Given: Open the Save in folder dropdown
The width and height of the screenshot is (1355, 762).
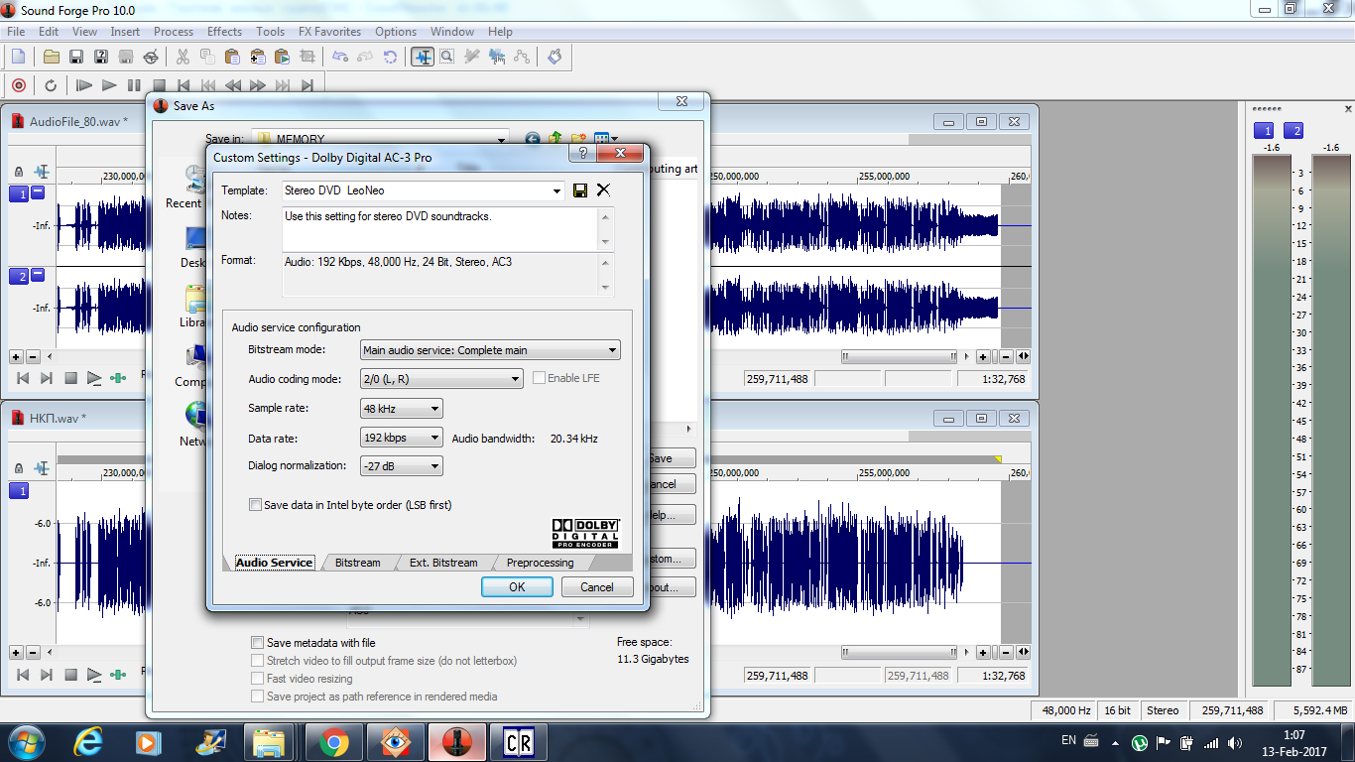Looking at the screenshot, I should tap(501, 139).
